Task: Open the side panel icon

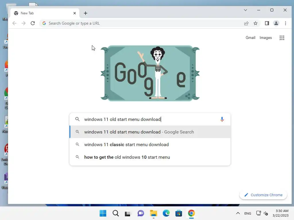Action: (267, 23)
